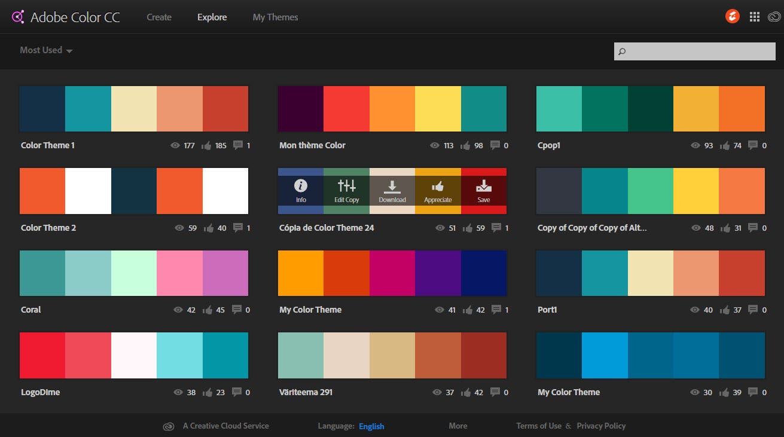Click the comment bubble under Color Theme 2
The height and width of the screenshot is (437, 784).
pos(239,227)
